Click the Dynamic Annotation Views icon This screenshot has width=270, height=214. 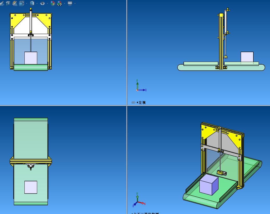click(15, 3)
